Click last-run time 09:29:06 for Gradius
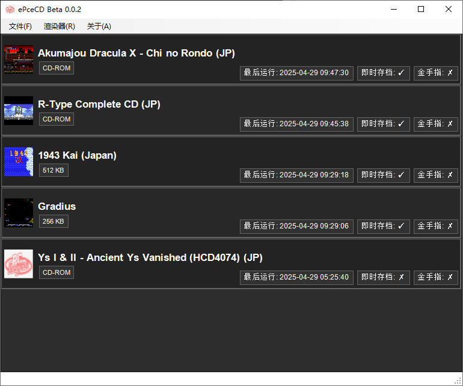 coord(296,226)
